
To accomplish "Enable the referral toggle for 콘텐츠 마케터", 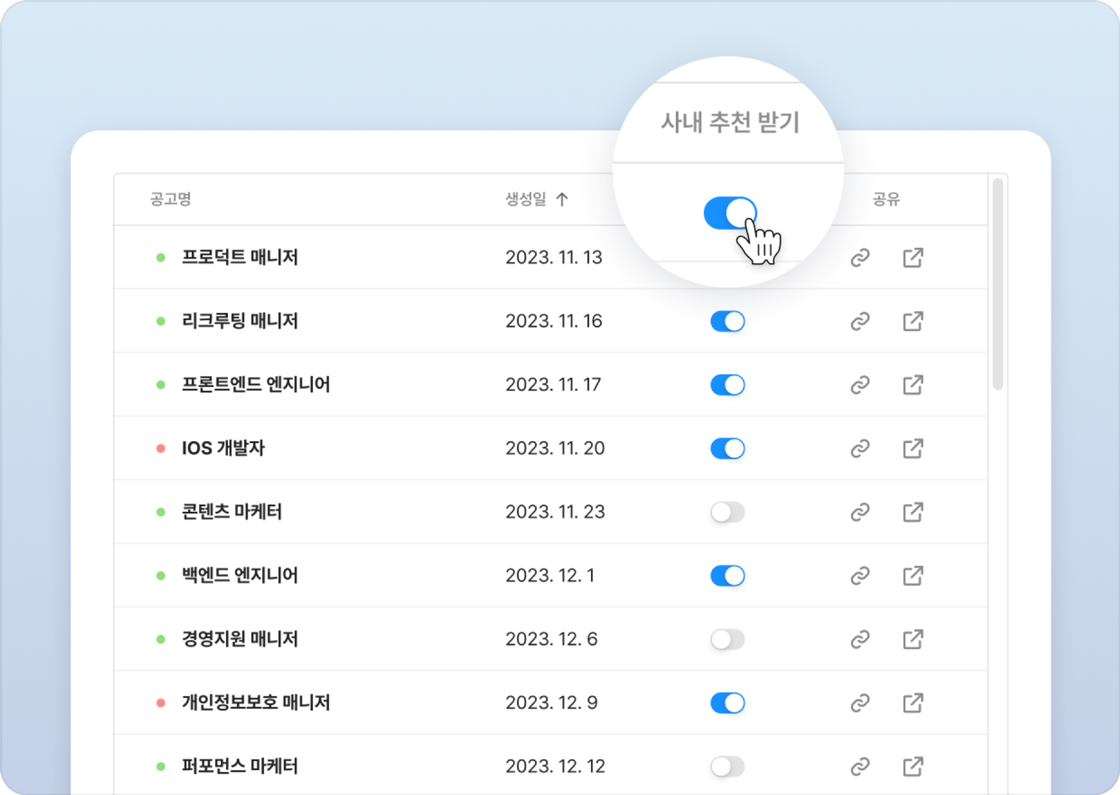I will 728,512.
